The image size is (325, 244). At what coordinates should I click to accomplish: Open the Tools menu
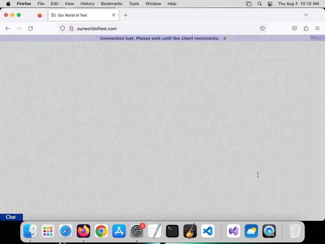tap(134, 4)
